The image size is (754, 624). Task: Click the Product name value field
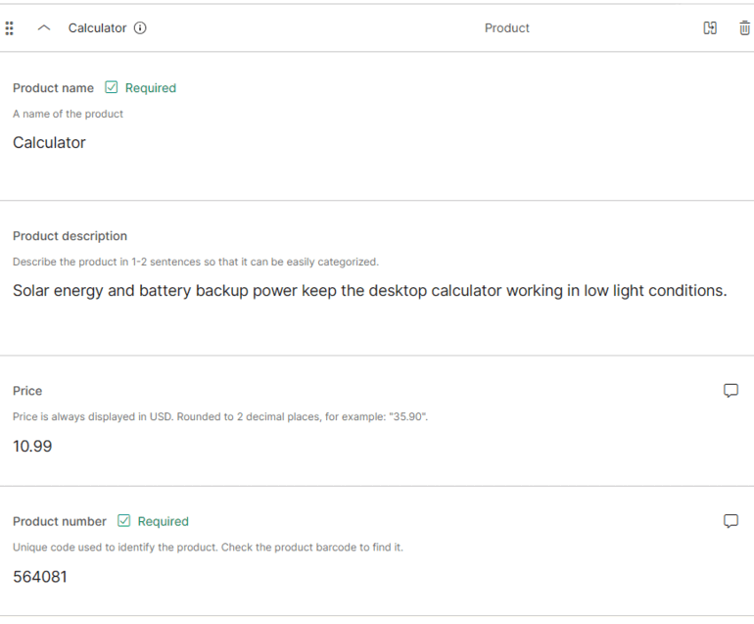pos(50,143)
